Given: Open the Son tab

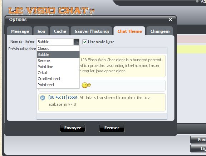Looking at the screenshot, I should point(41,31).
